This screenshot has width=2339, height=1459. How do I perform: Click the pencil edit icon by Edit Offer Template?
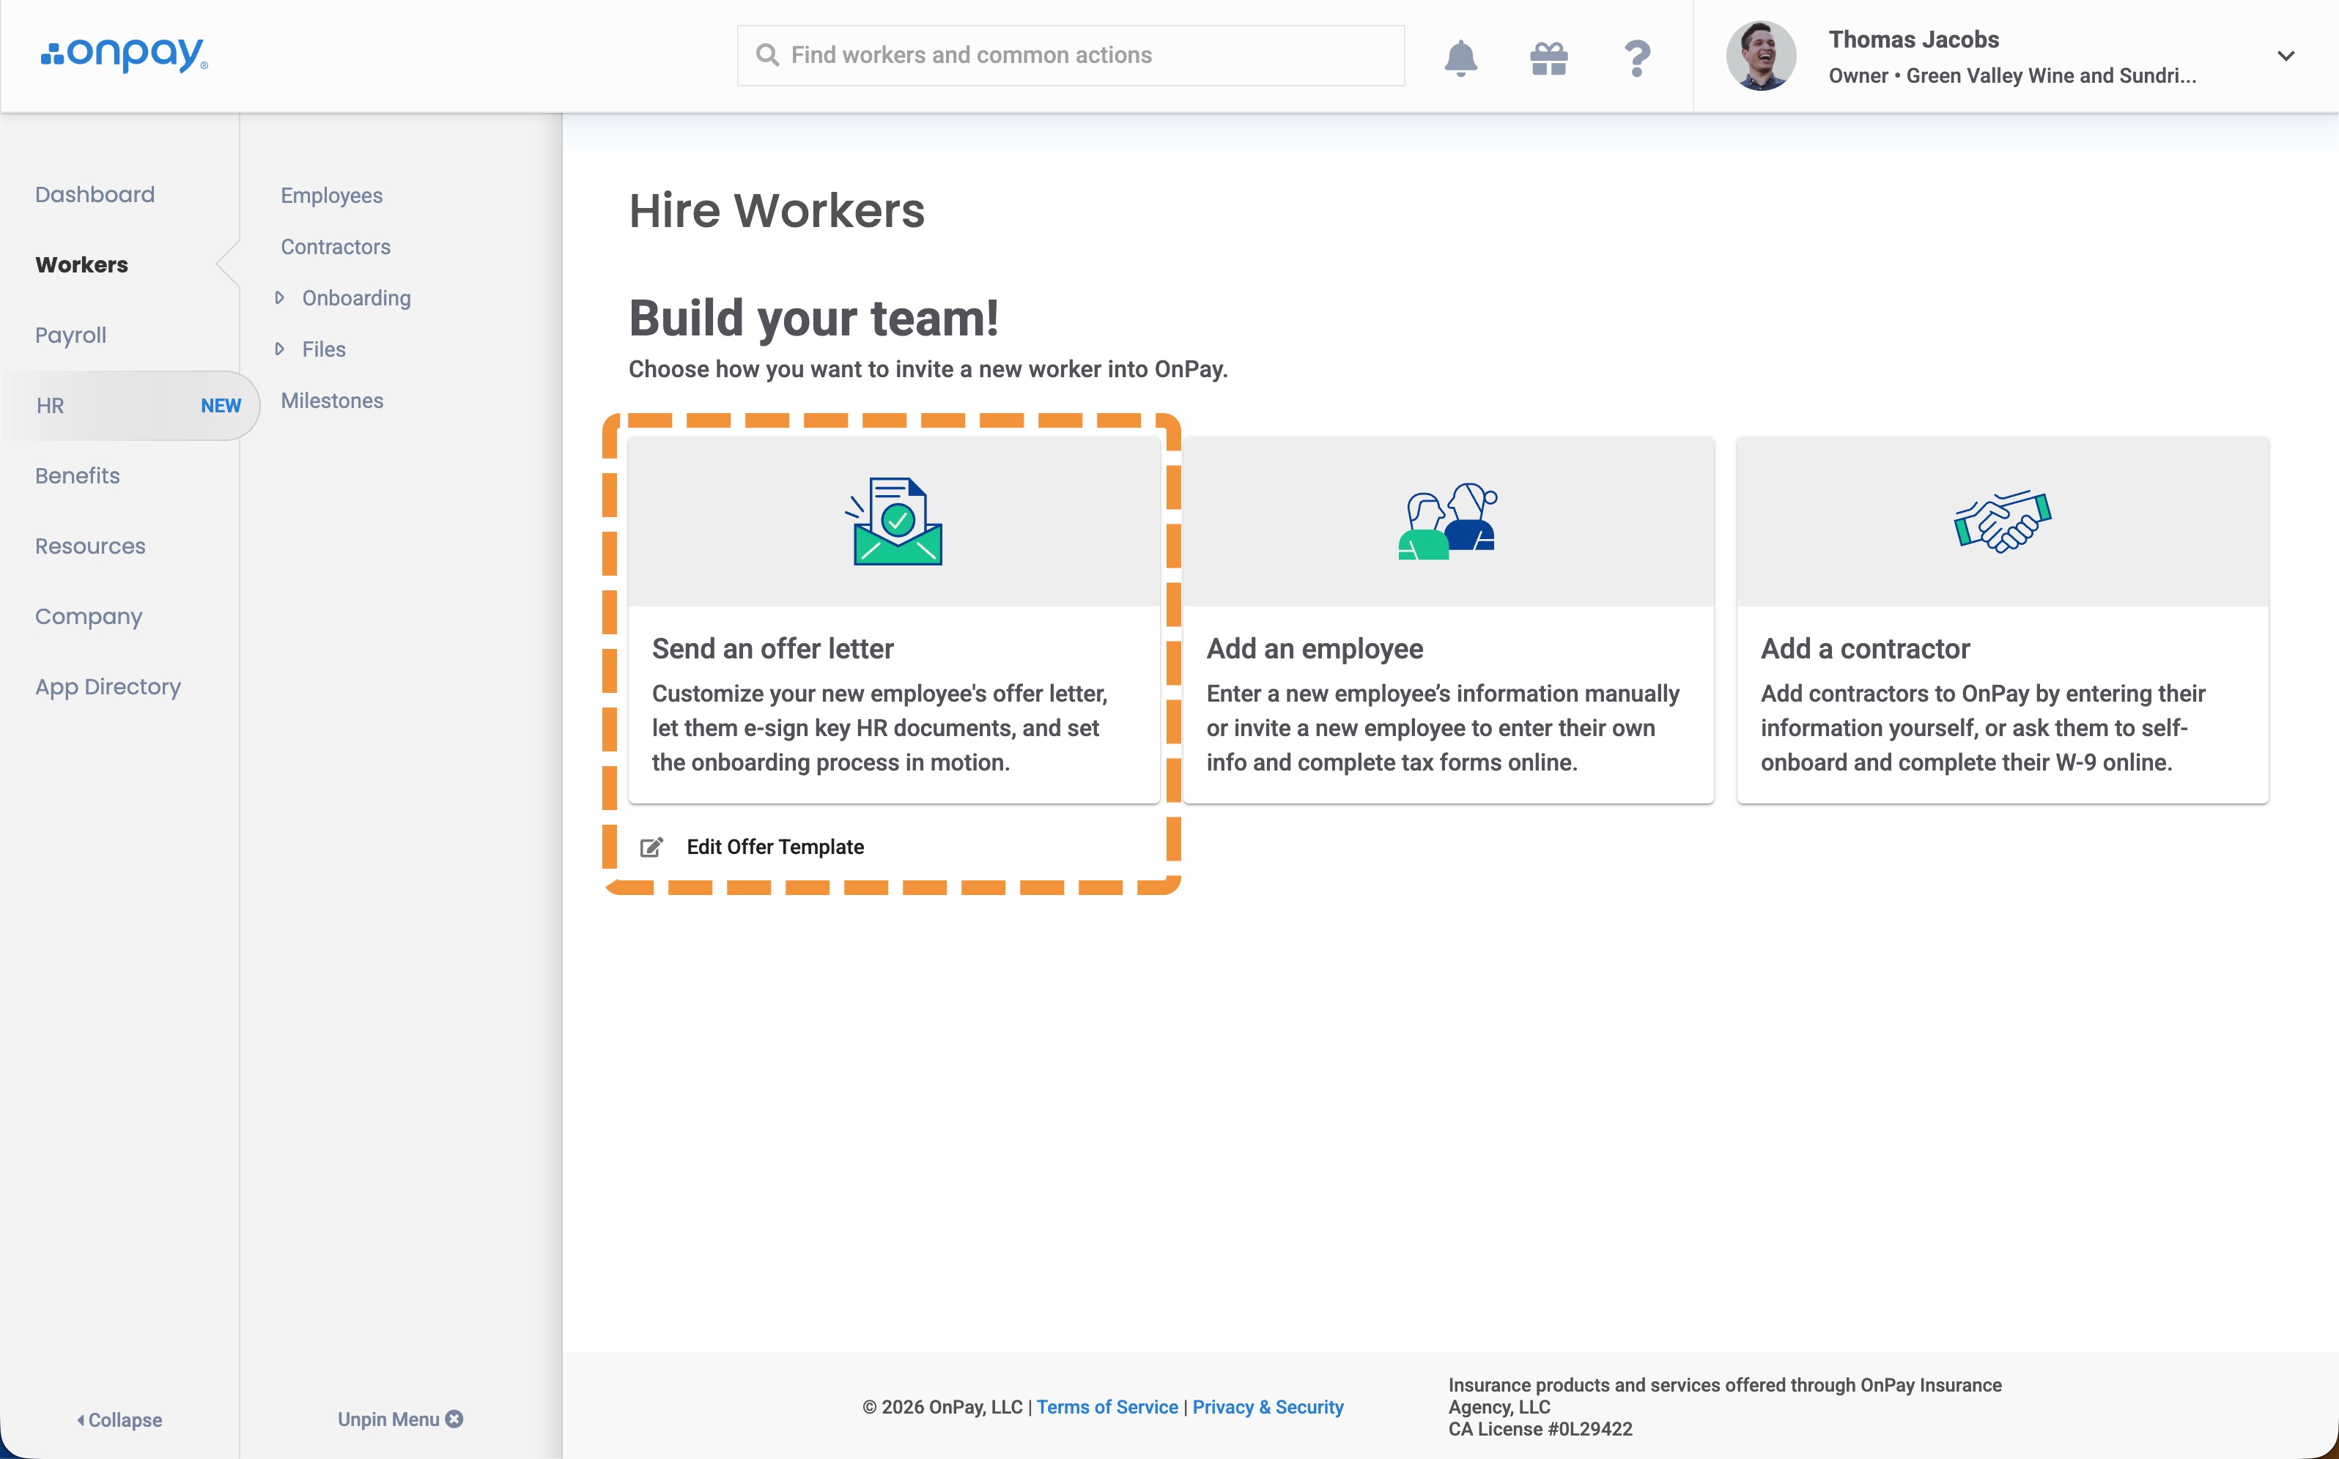(651, 847)
